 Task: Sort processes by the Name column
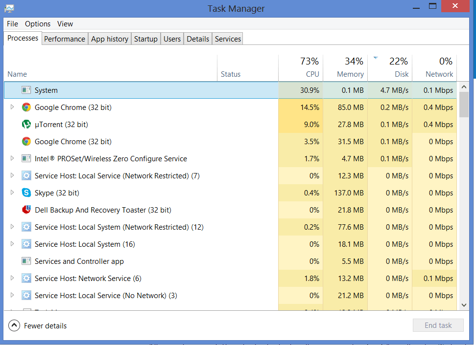[x=111, y=68]
